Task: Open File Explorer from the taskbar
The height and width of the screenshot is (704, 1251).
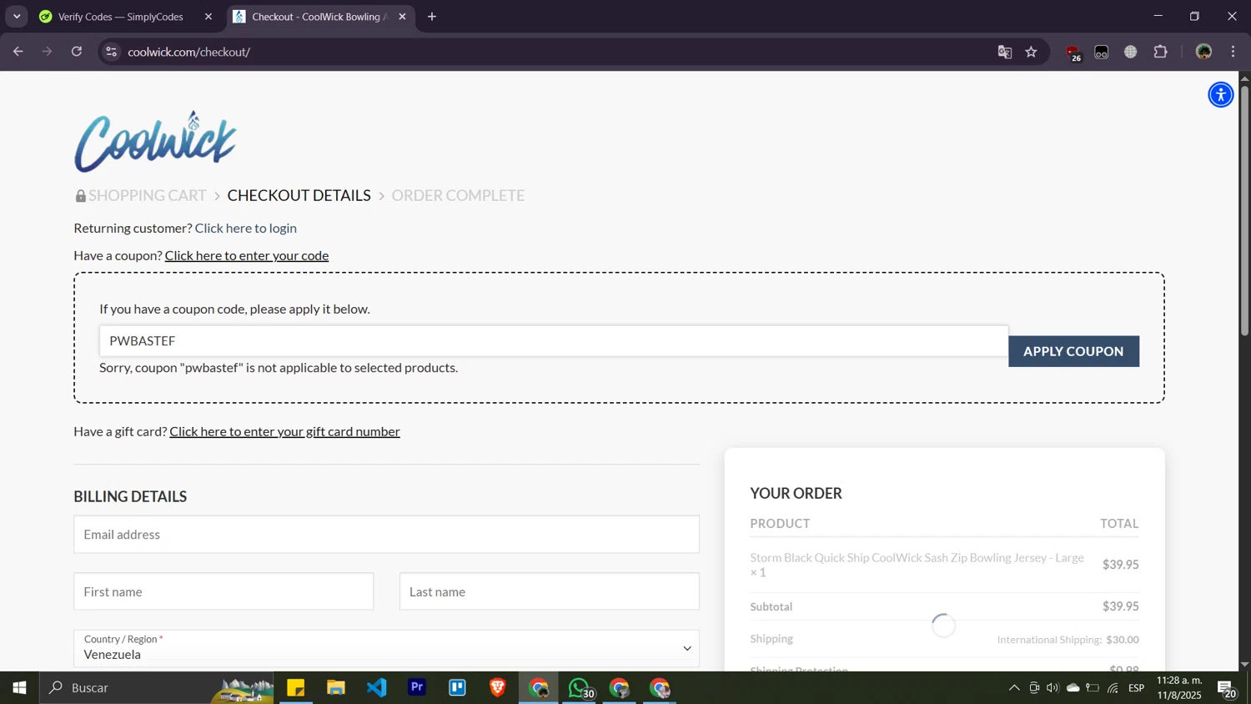Action: [x=336, y=688]
